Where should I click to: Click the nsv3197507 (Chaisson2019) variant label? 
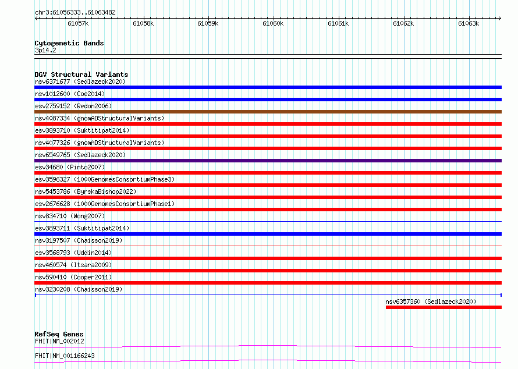click(79, 240)
